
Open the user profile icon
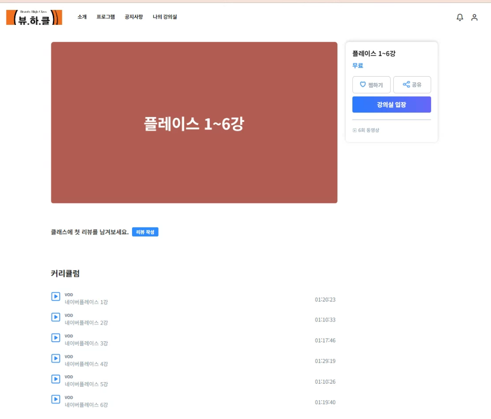tap(475, 17)
